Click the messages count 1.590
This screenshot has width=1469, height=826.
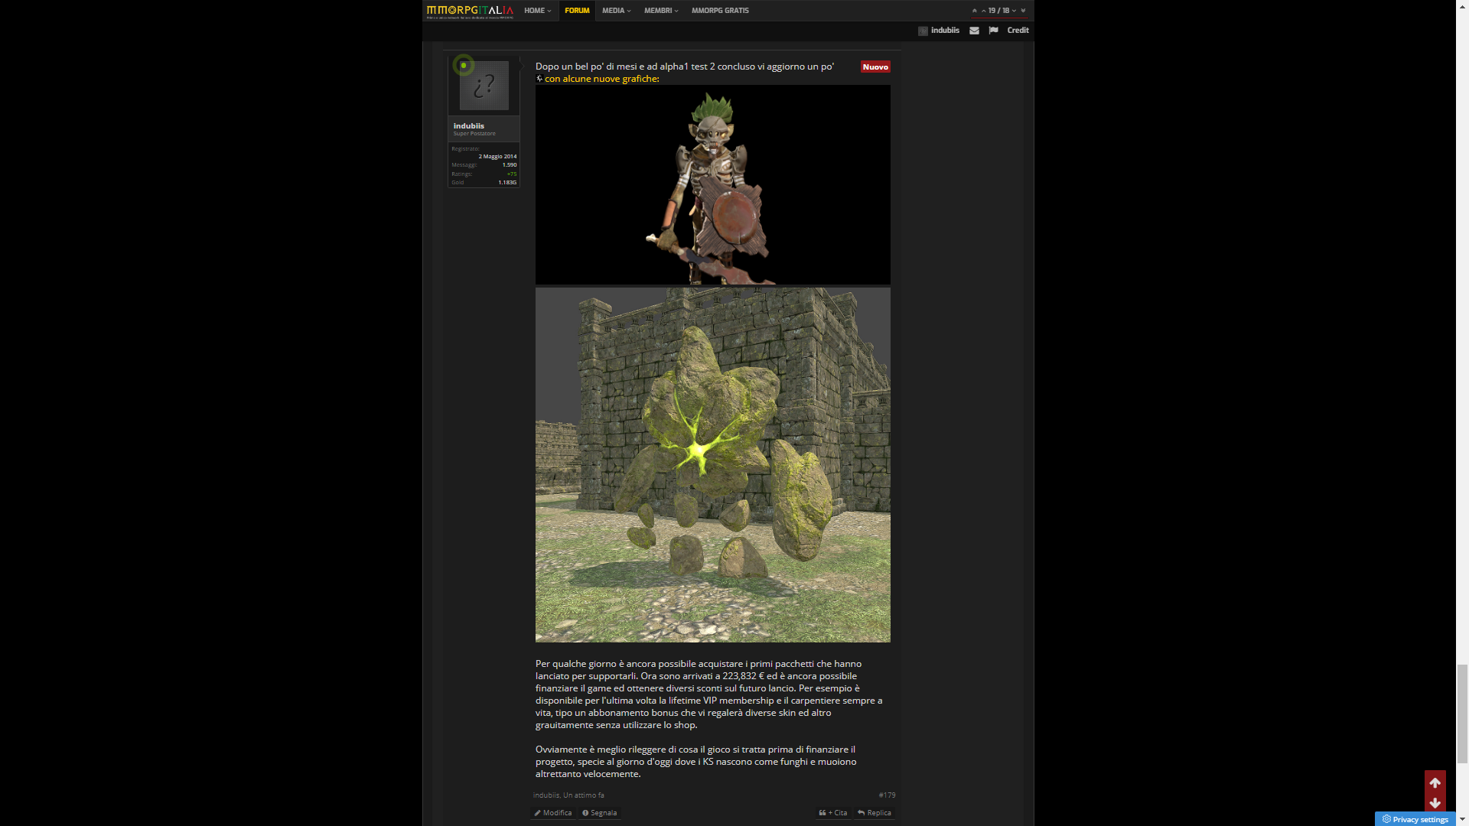pyautogui.click(x=510, y=165)
